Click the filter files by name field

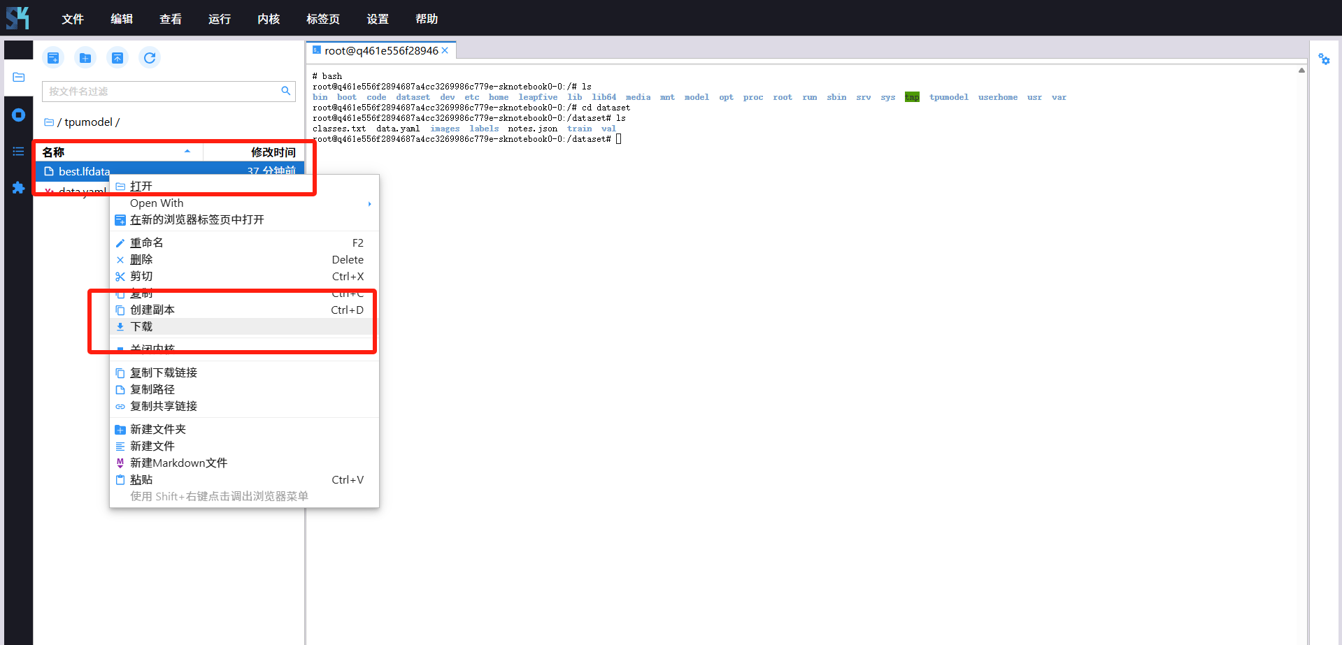pyautogui.click(x=161, y=92)
